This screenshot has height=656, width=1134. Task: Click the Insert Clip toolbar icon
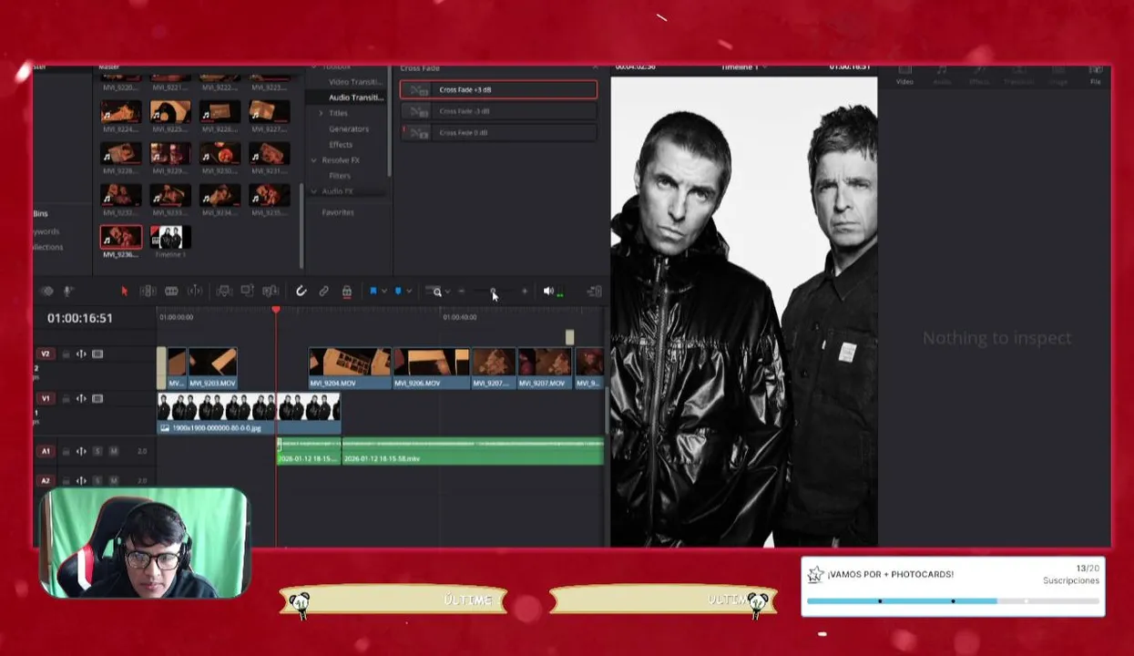[224, 292]
